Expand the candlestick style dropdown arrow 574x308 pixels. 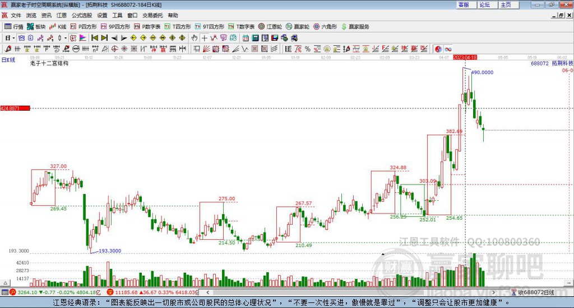point(66,38)
